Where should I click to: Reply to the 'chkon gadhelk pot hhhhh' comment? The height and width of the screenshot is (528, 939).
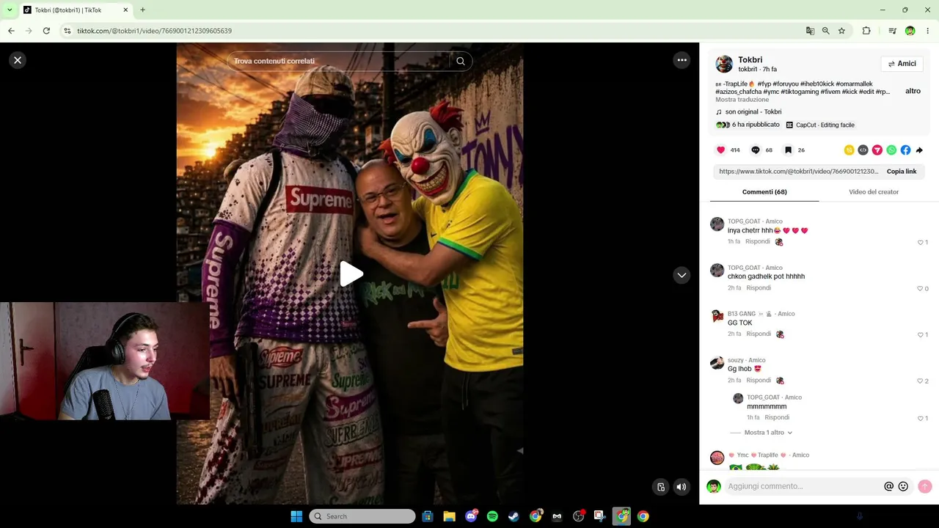pos(759,287)
